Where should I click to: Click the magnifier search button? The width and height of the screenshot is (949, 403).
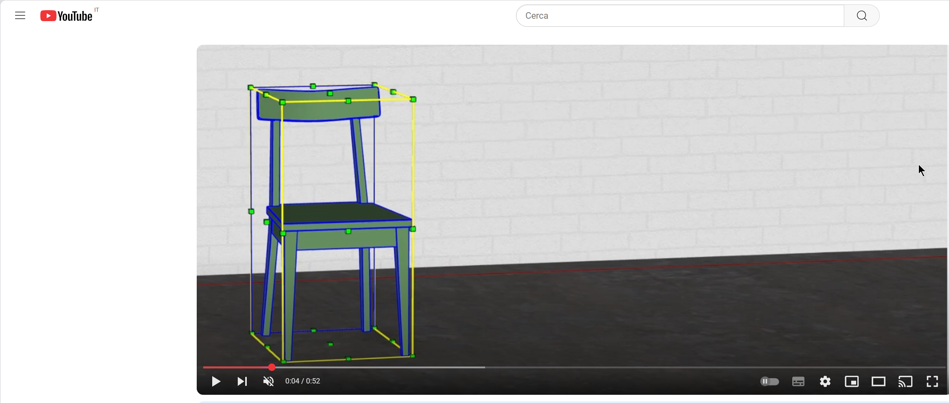(861, 16)
